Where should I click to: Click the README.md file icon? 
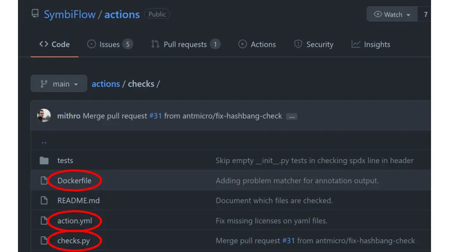(x=44, y=200)
